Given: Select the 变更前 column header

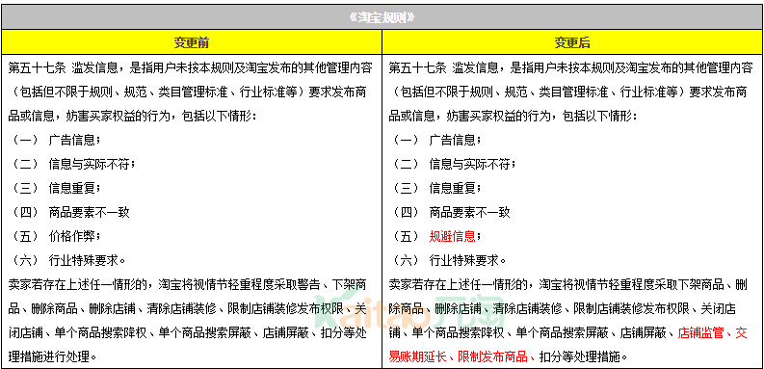Looking at the screenshot, I should pyautogui.click(x=192, y=43).
